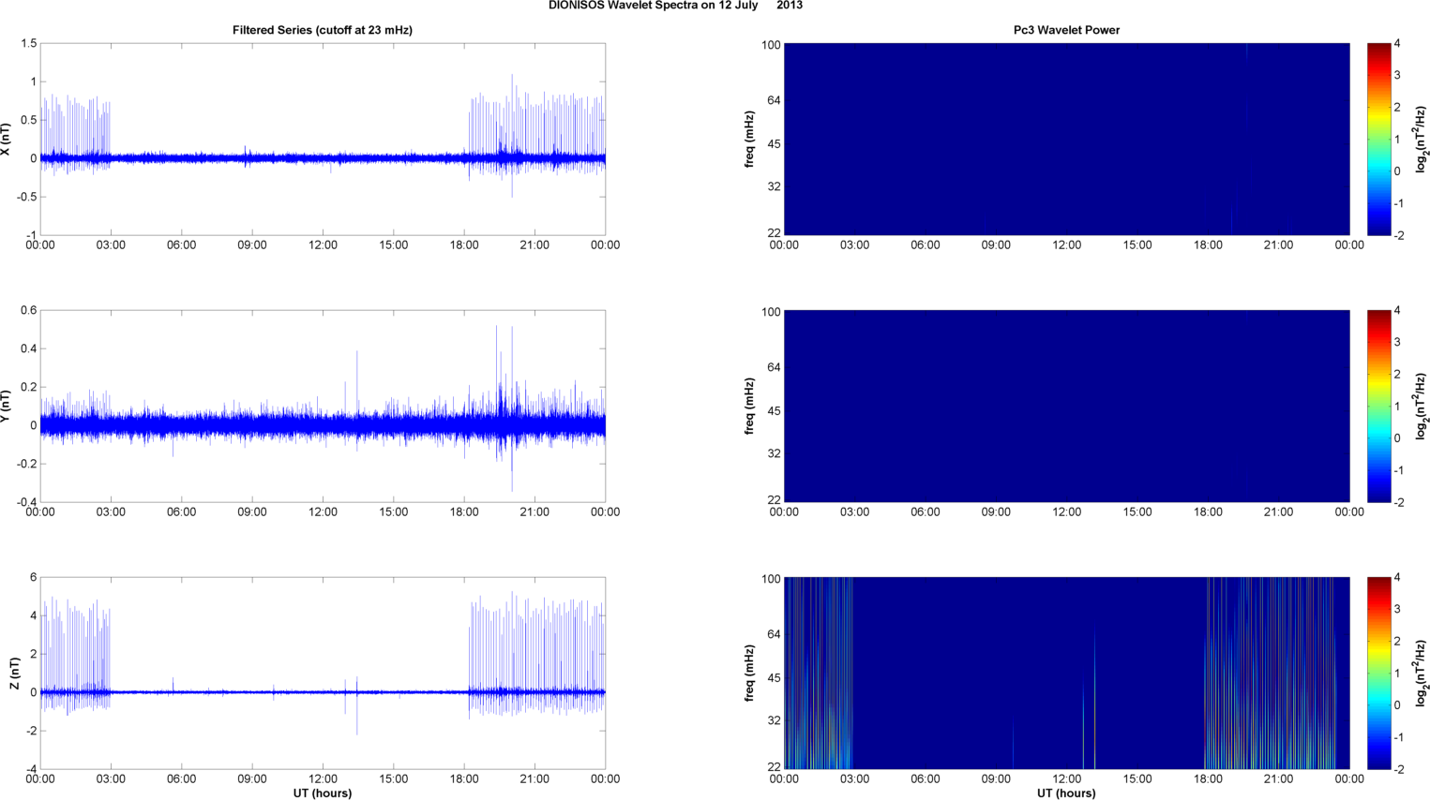Click the log2(nT²/Hz) label of top colorbar
The image size is (1430, 800).
coord(1421,140)
